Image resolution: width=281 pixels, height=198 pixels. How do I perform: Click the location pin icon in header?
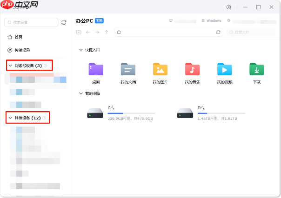[229, 20]
